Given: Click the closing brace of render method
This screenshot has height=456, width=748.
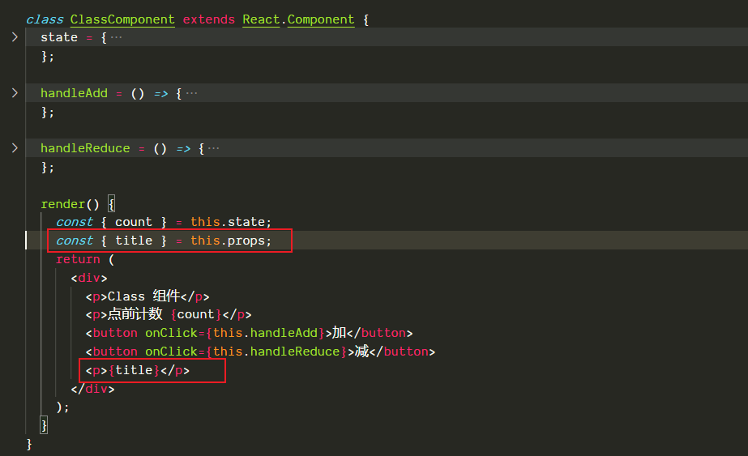Looking at the screenshot, I should tap(44, 425).
